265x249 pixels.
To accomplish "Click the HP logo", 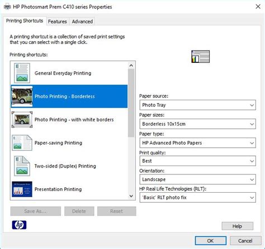I will pyautogui.click(x=19, y=225).
